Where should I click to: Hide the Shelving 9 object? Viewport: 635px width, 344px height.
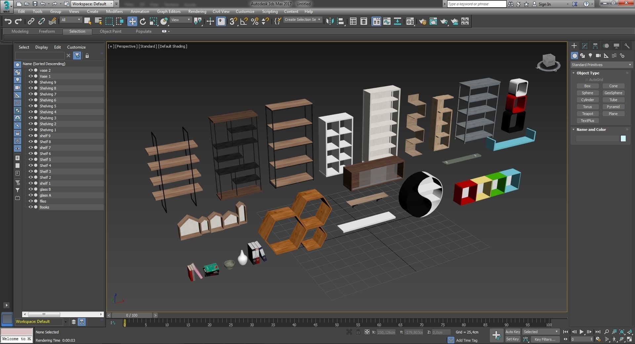click(x=31, y=82)
